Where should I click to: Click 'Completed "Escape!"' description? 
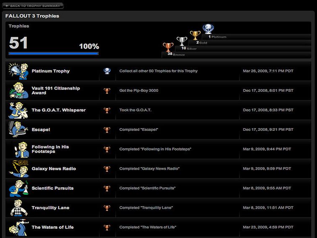(139, 129)
